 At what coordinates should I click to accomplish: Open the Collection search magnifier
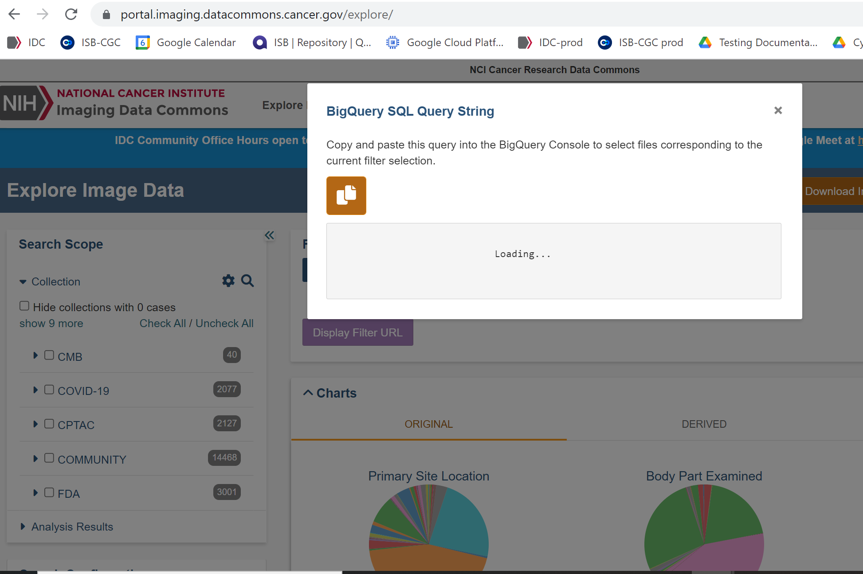(247, 281)
